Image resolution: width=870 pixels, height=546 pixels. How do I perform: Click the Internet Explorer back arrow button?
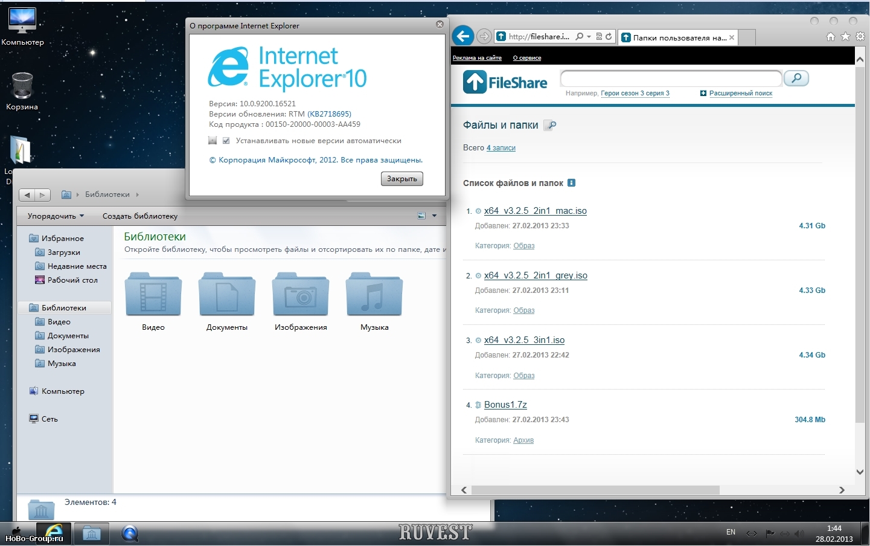coord(463,36)
